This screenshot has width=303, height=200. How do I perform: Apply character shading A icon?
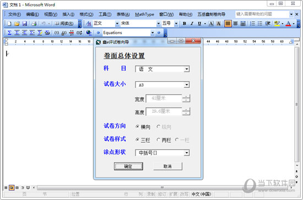point(219,24)
